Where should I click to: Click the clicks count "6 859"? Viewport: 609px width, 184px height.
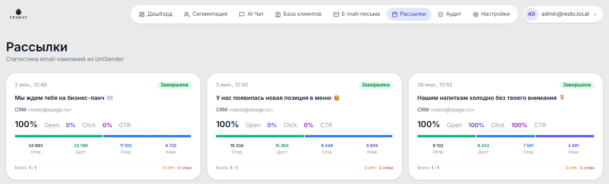point(372,146)
